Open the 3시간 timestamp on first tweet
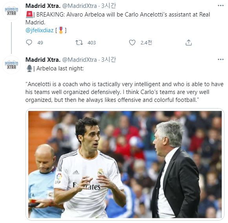The height and width of the screenshot is (223, 228). tap(108, 6)
